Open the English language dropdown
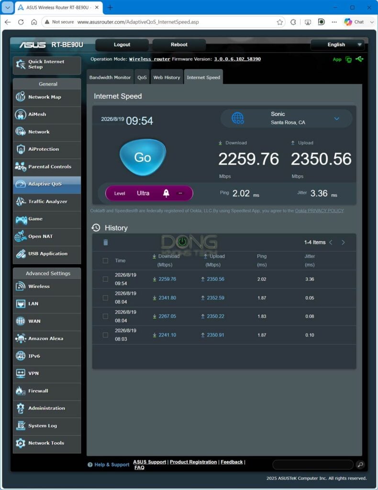Screen dimensions: 378x490 pyautogui.click(x=337, y=45)
